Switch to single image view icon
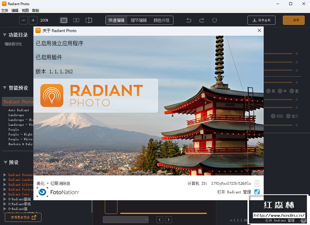 (64, 20)
